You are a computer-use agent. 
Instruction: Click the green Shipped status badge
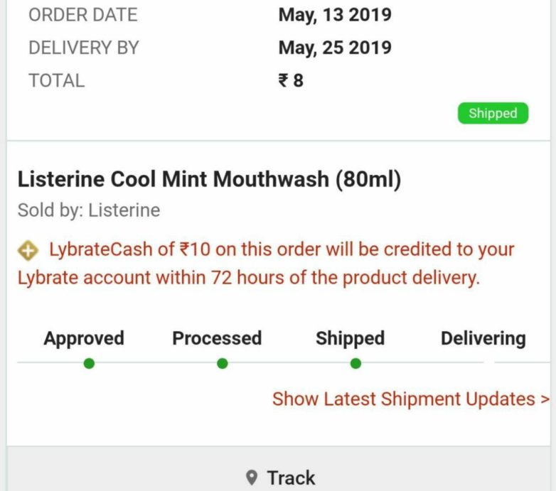point(493,114)
